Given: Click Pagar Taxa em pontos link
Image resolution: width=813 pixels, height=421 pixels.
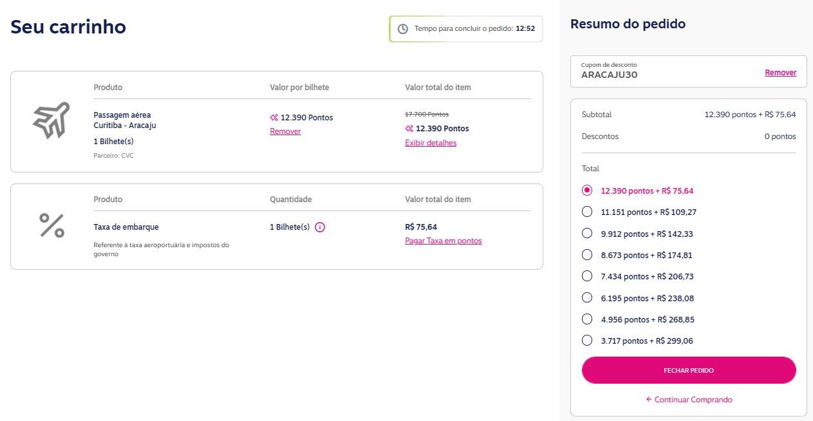Looking at the screenshot, I should [444, 241].
